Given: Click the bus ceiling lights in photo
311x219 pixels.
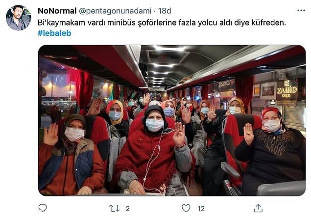Looking at the screenshot, I should click(163, 65).
